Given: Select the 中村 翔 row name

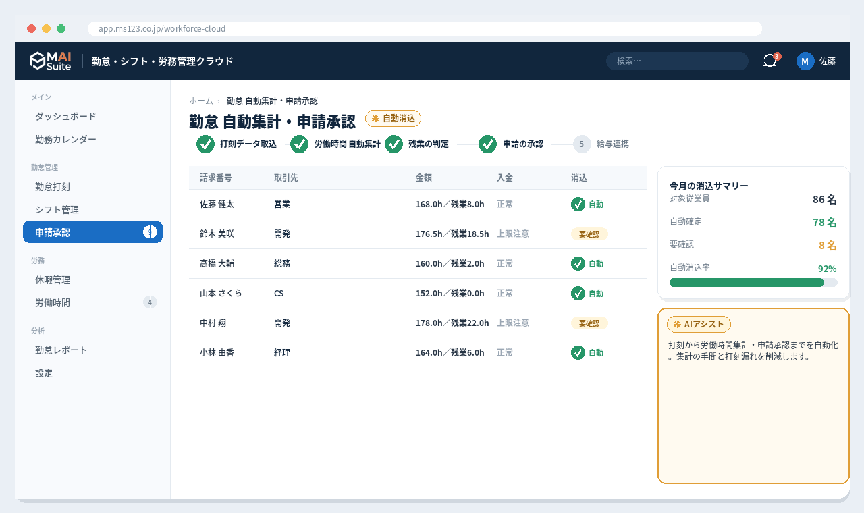Looking at the screenshot, I should [213, 323].
